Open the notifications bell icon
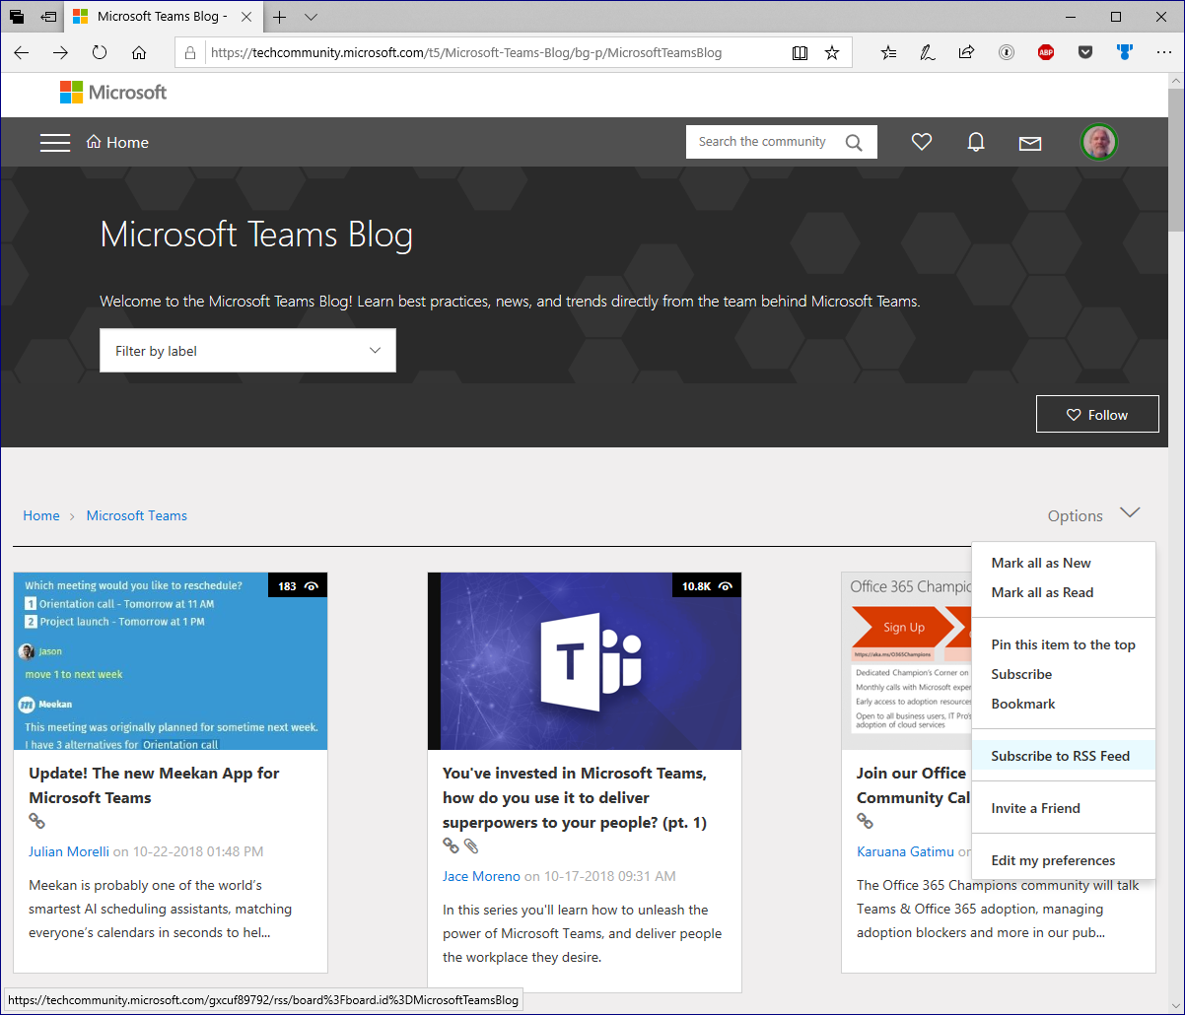The width and height of the screenshot is (1185, 1015). 976,142
